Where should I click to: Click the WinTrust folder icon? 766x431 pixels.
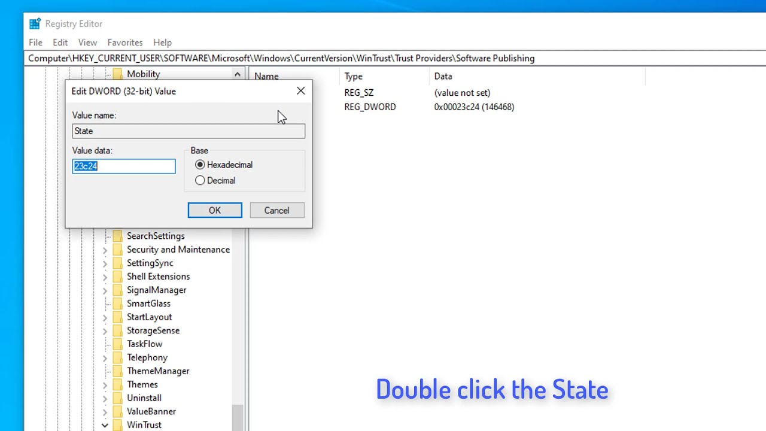pos(117,424)
